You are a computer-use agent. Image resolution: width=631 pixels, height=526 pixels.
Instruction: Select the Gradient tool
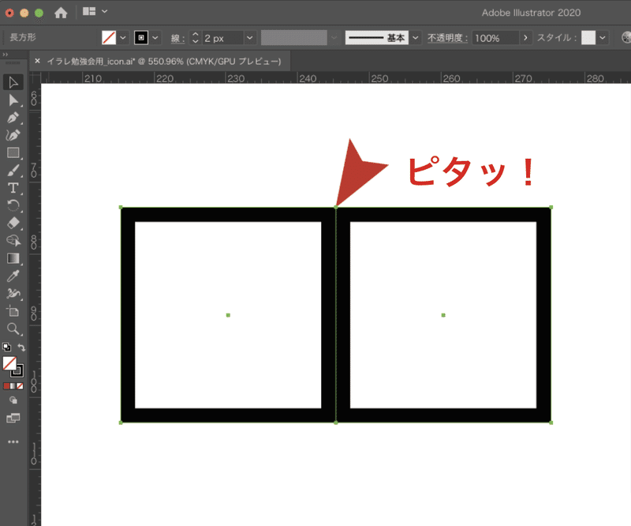click(x=13, y=258)
